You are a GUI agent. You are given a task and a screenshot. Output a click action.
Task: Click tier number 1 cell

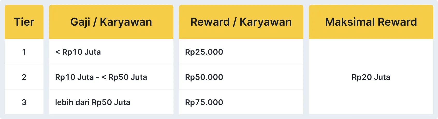click(24, 52)
